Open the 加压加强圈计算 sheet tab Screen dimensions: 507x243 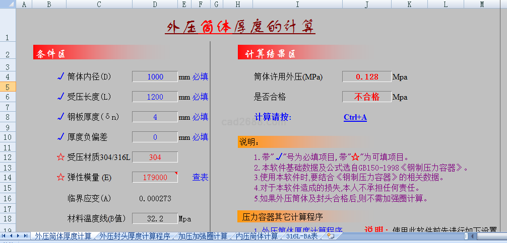click(203, 236)
